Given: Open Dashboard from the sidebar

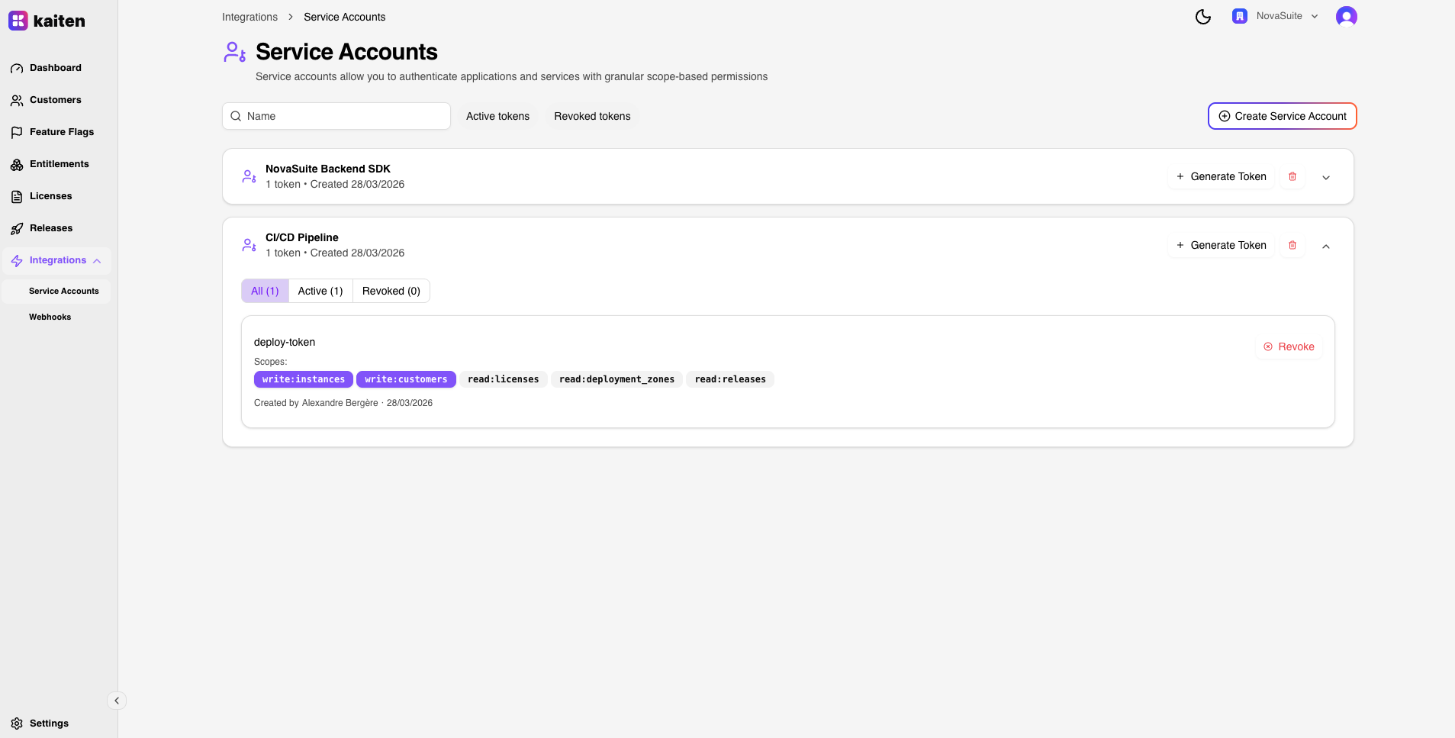Looking at the screenshot, I should click(55, 68).
